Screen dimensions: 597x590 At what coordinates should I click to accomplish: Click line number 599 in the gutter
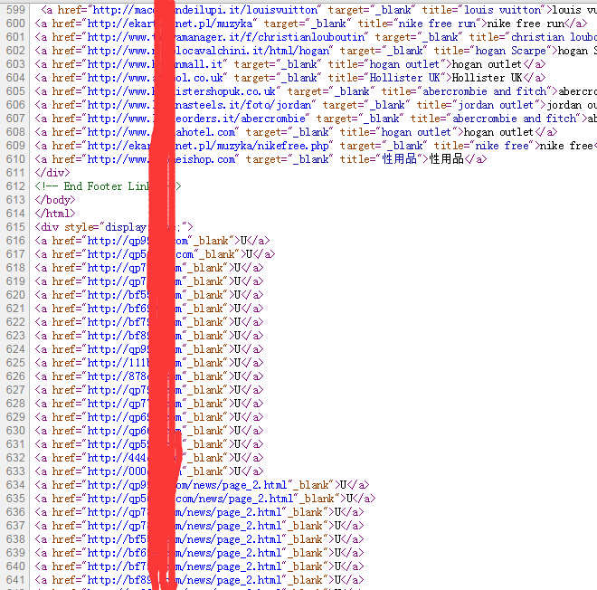15,10
